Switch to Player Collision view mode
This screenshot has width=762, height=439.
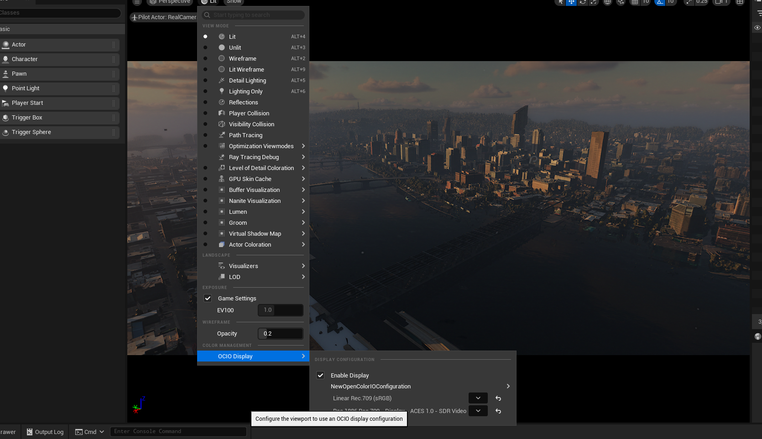pos(253,113)
